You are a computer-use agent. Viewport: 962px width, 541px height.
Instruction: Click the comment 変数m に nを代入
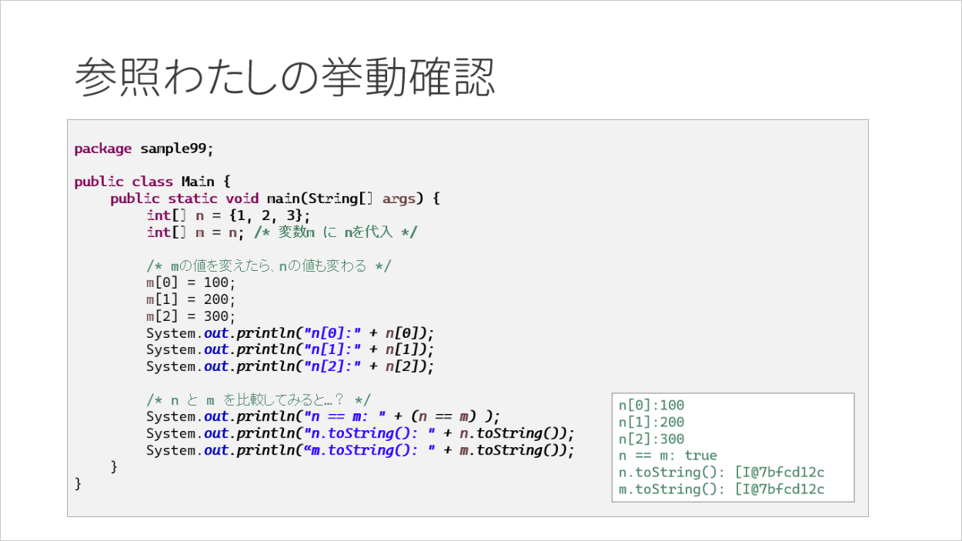pyautogui.click(x=335, y=232)
